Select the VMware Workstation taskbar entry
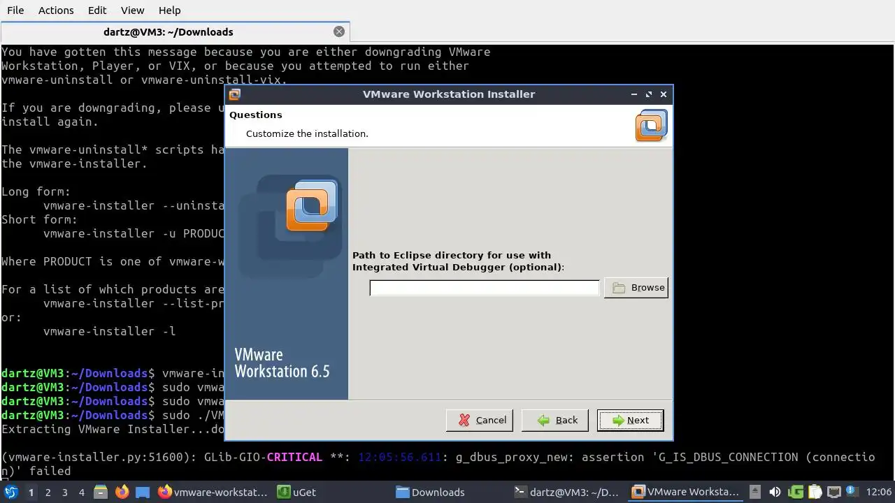Image resolution: width=895 pixels, height=503 pixels. coord(685,493)
